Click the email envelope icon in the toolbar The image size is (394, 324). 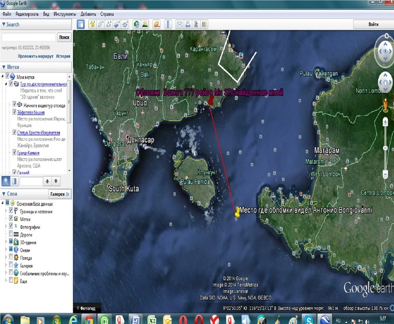180,24
